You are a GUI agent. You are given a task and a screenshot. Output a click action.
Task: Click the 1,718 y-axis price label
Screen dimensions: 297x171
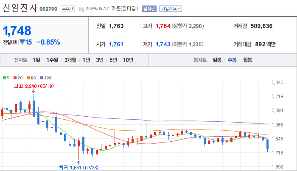coord(277,153)
